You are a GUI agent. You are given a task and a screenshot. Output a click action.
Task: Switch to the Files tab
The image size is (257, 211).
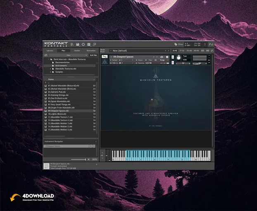[x=64, y=51]
